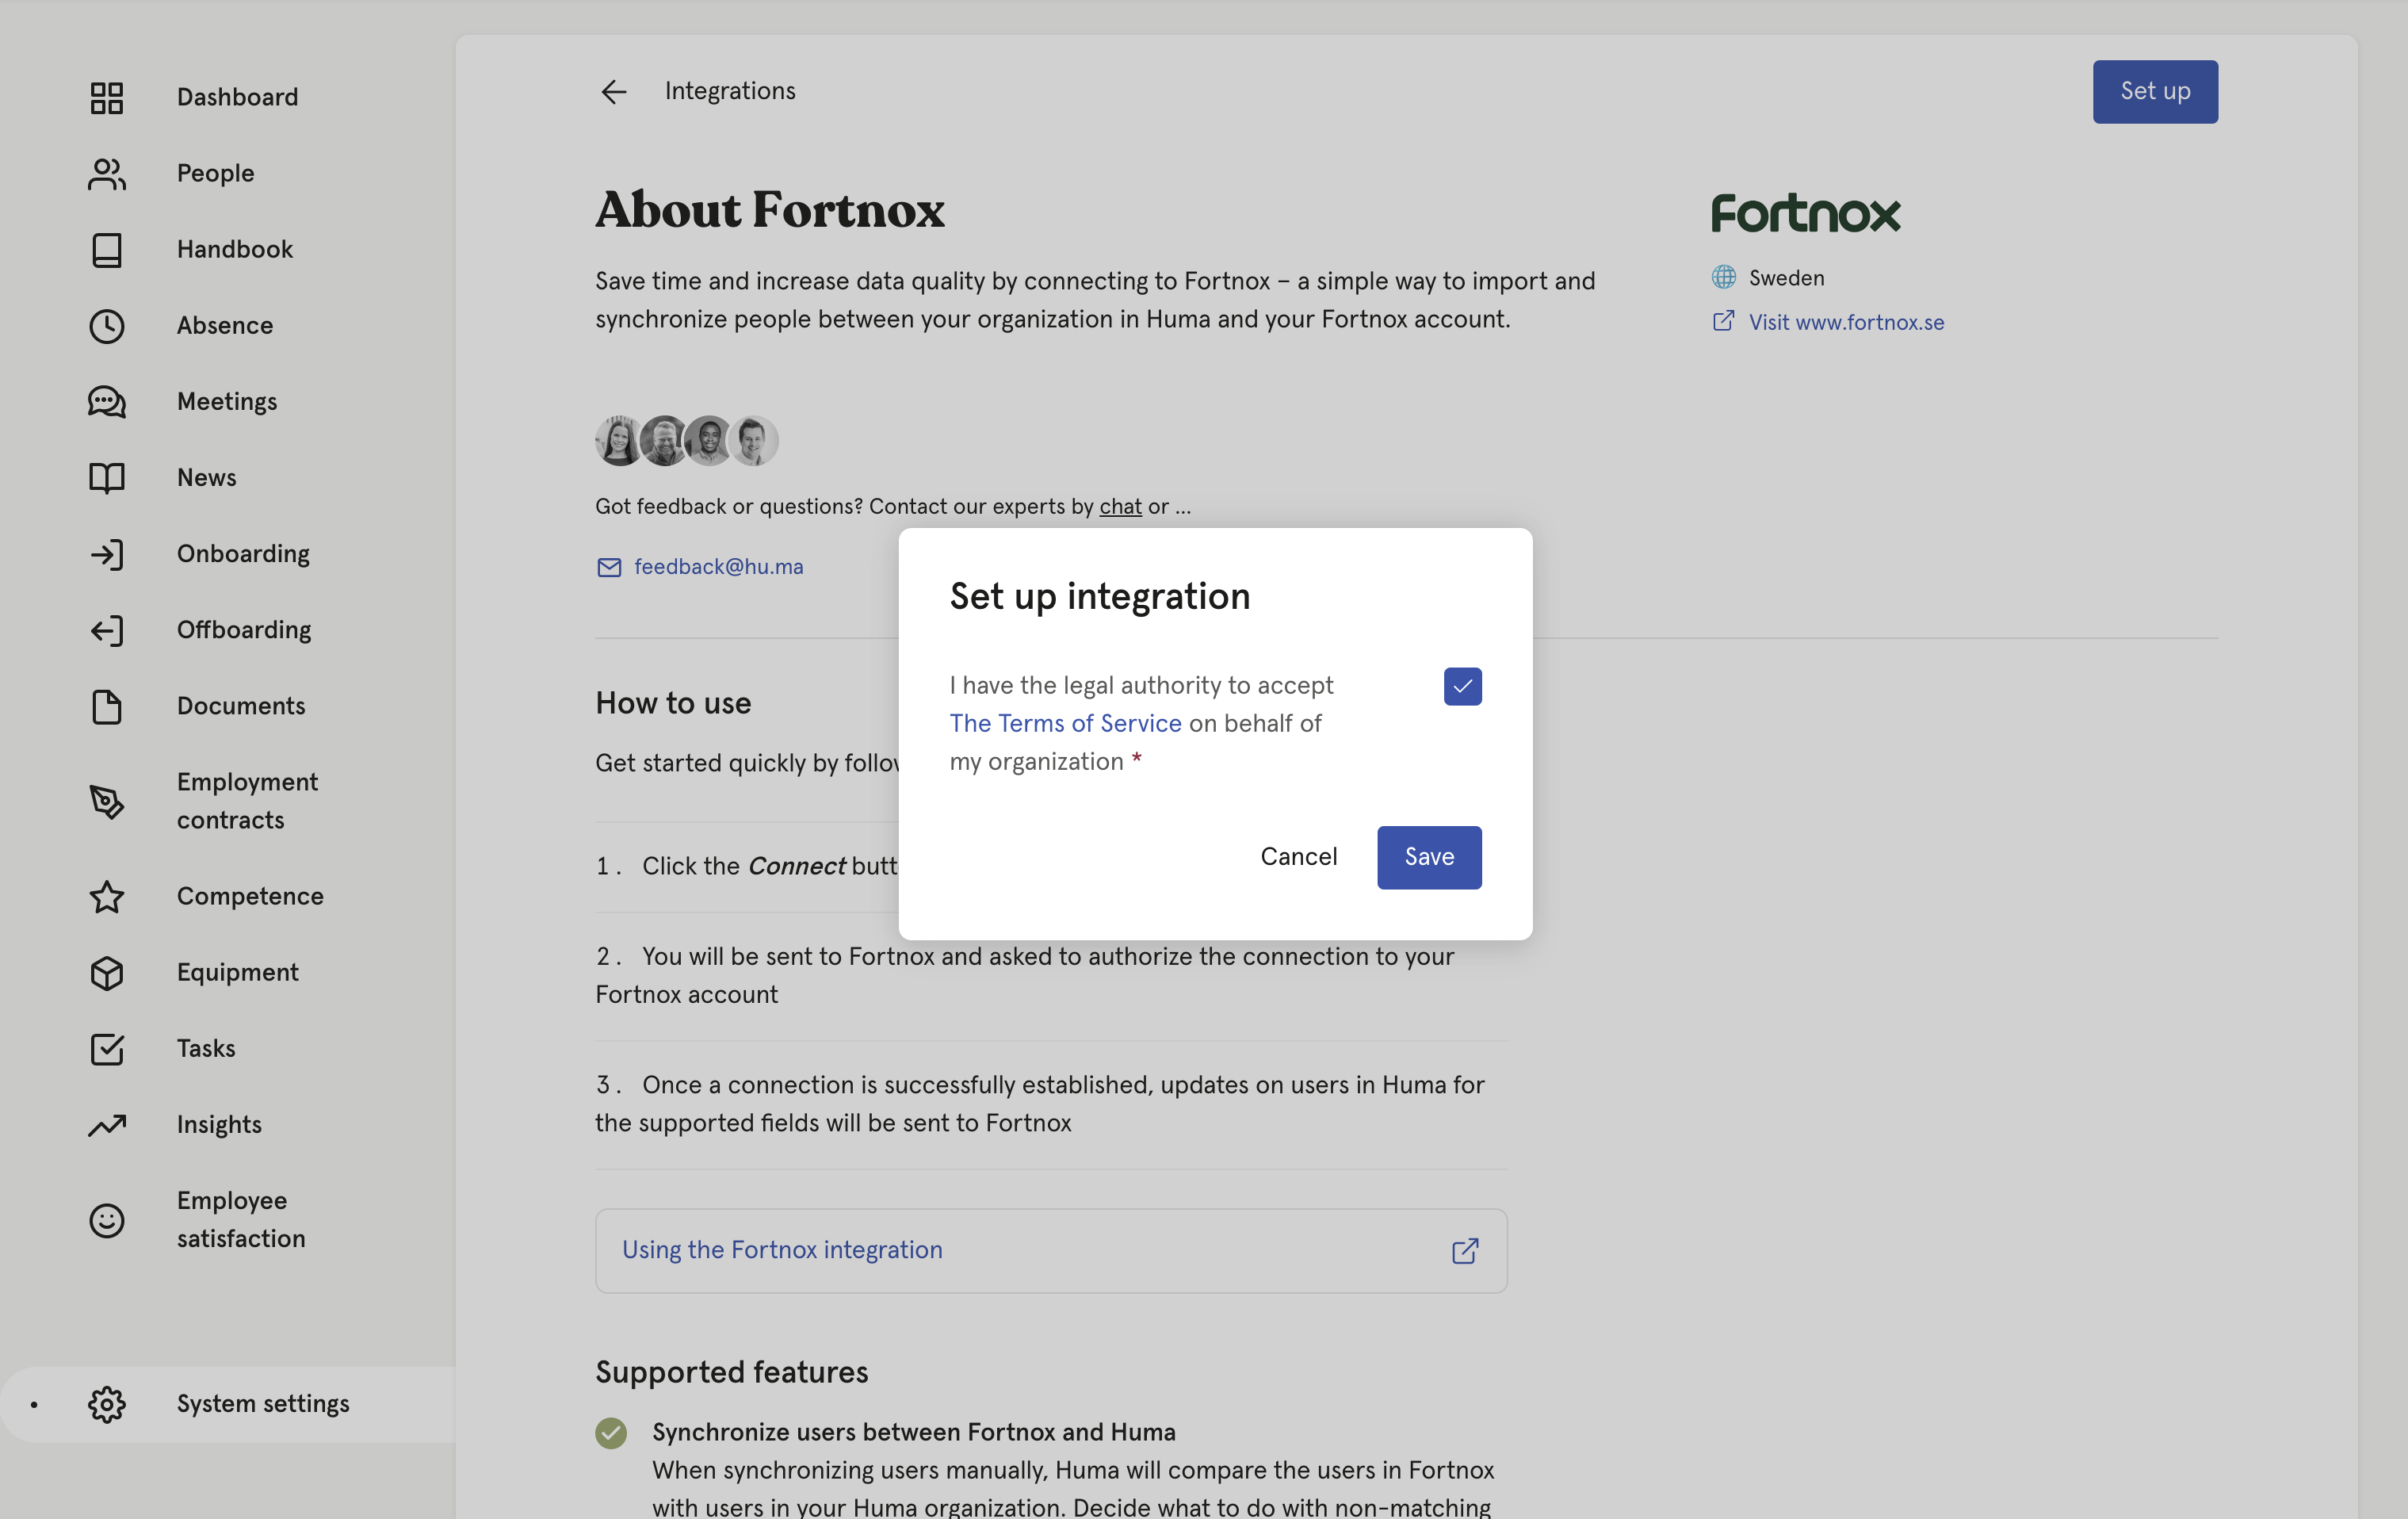
Task: Click the experts avatar group thumbnail
Action: pos(686,441)
